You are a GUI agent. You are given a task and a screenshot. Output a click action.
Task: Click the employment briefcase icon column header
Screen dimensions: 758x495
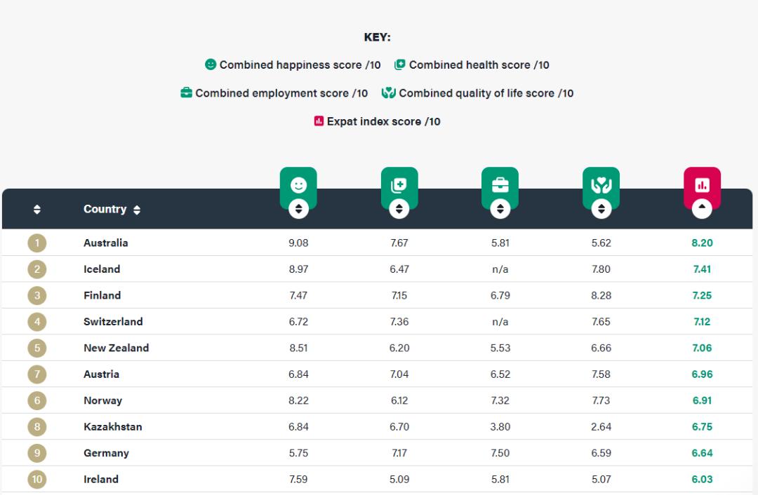coord(500,185)
